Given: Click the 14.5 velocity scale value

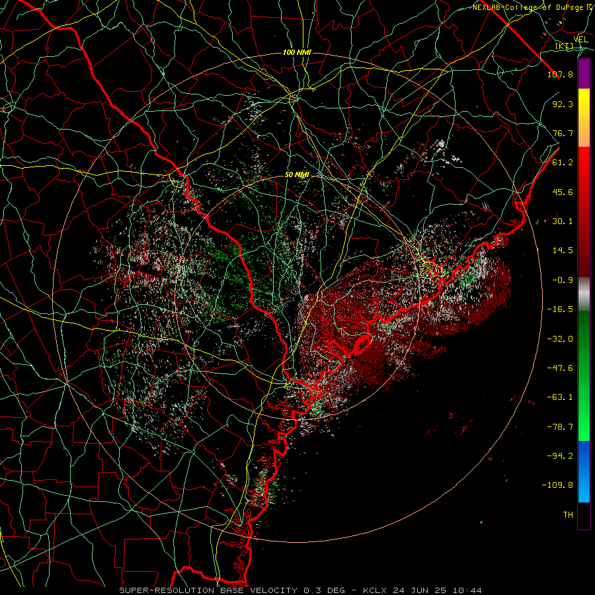Looking at the screenshot, I should point(563,251).
